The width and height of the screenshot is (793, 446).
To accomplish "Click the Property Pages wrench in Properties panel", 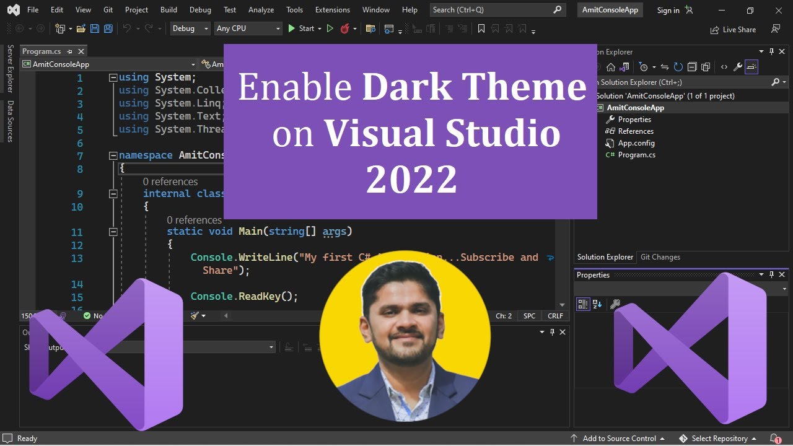I will (615, 304).
